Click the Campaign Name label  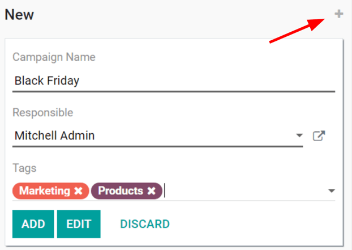[x=54, y=57]
